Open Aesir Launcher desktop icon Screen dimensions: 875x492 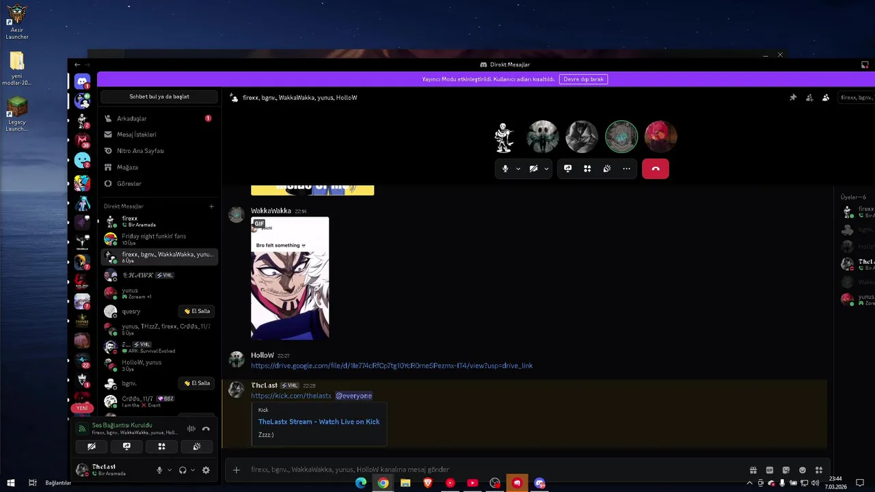[x=17, y=22]
